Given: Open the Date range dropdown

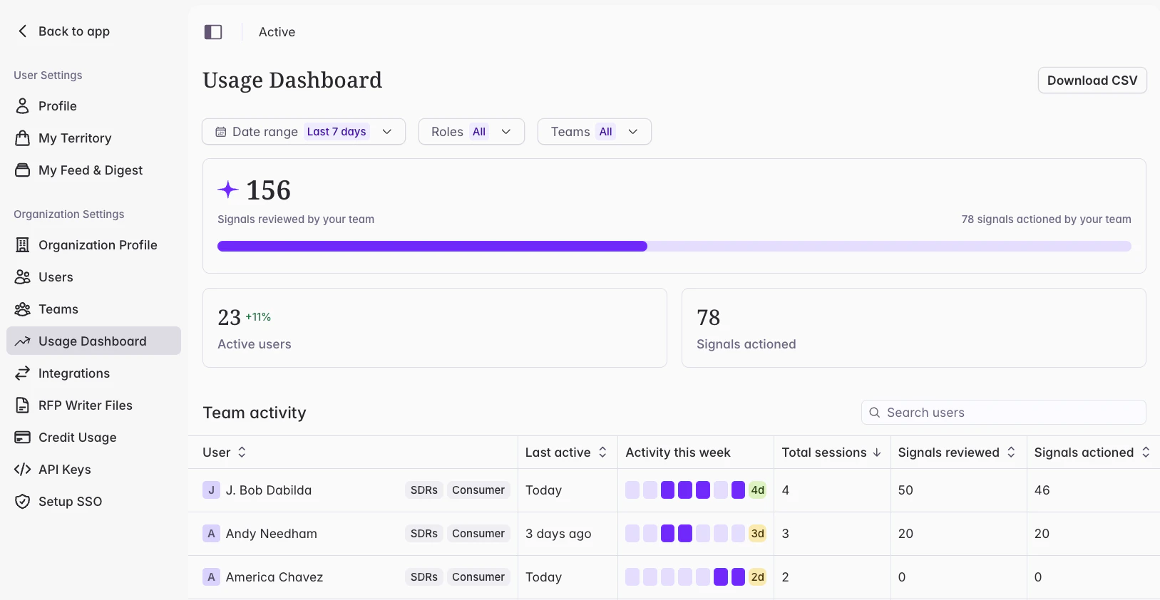Looking at the screenshot, I should tap(304, 132).
